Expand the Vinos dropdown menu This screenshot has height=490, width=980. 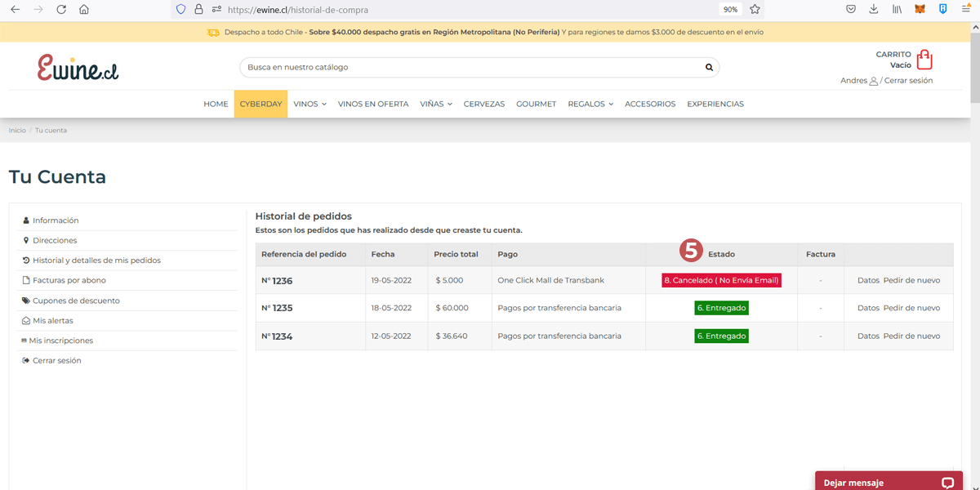310,104
